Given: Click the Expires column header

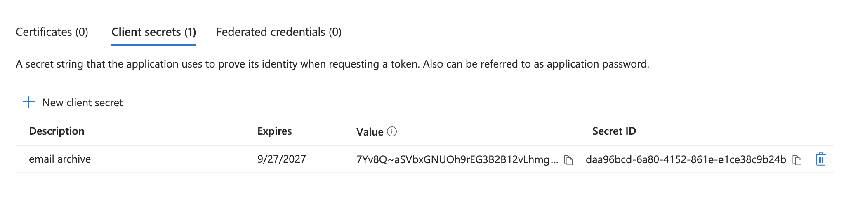Looking at the screenshot, I should coord(274,131).
